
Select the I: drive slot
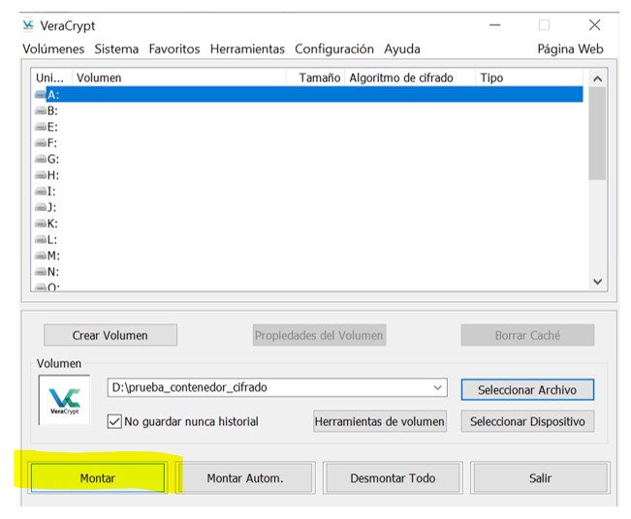[52, 191]
